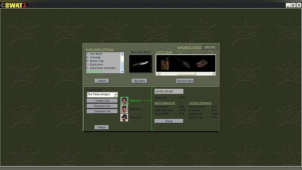Screen dimensions: 302x170
Task: Click the Buy Item button
Action: click(140, 81)
